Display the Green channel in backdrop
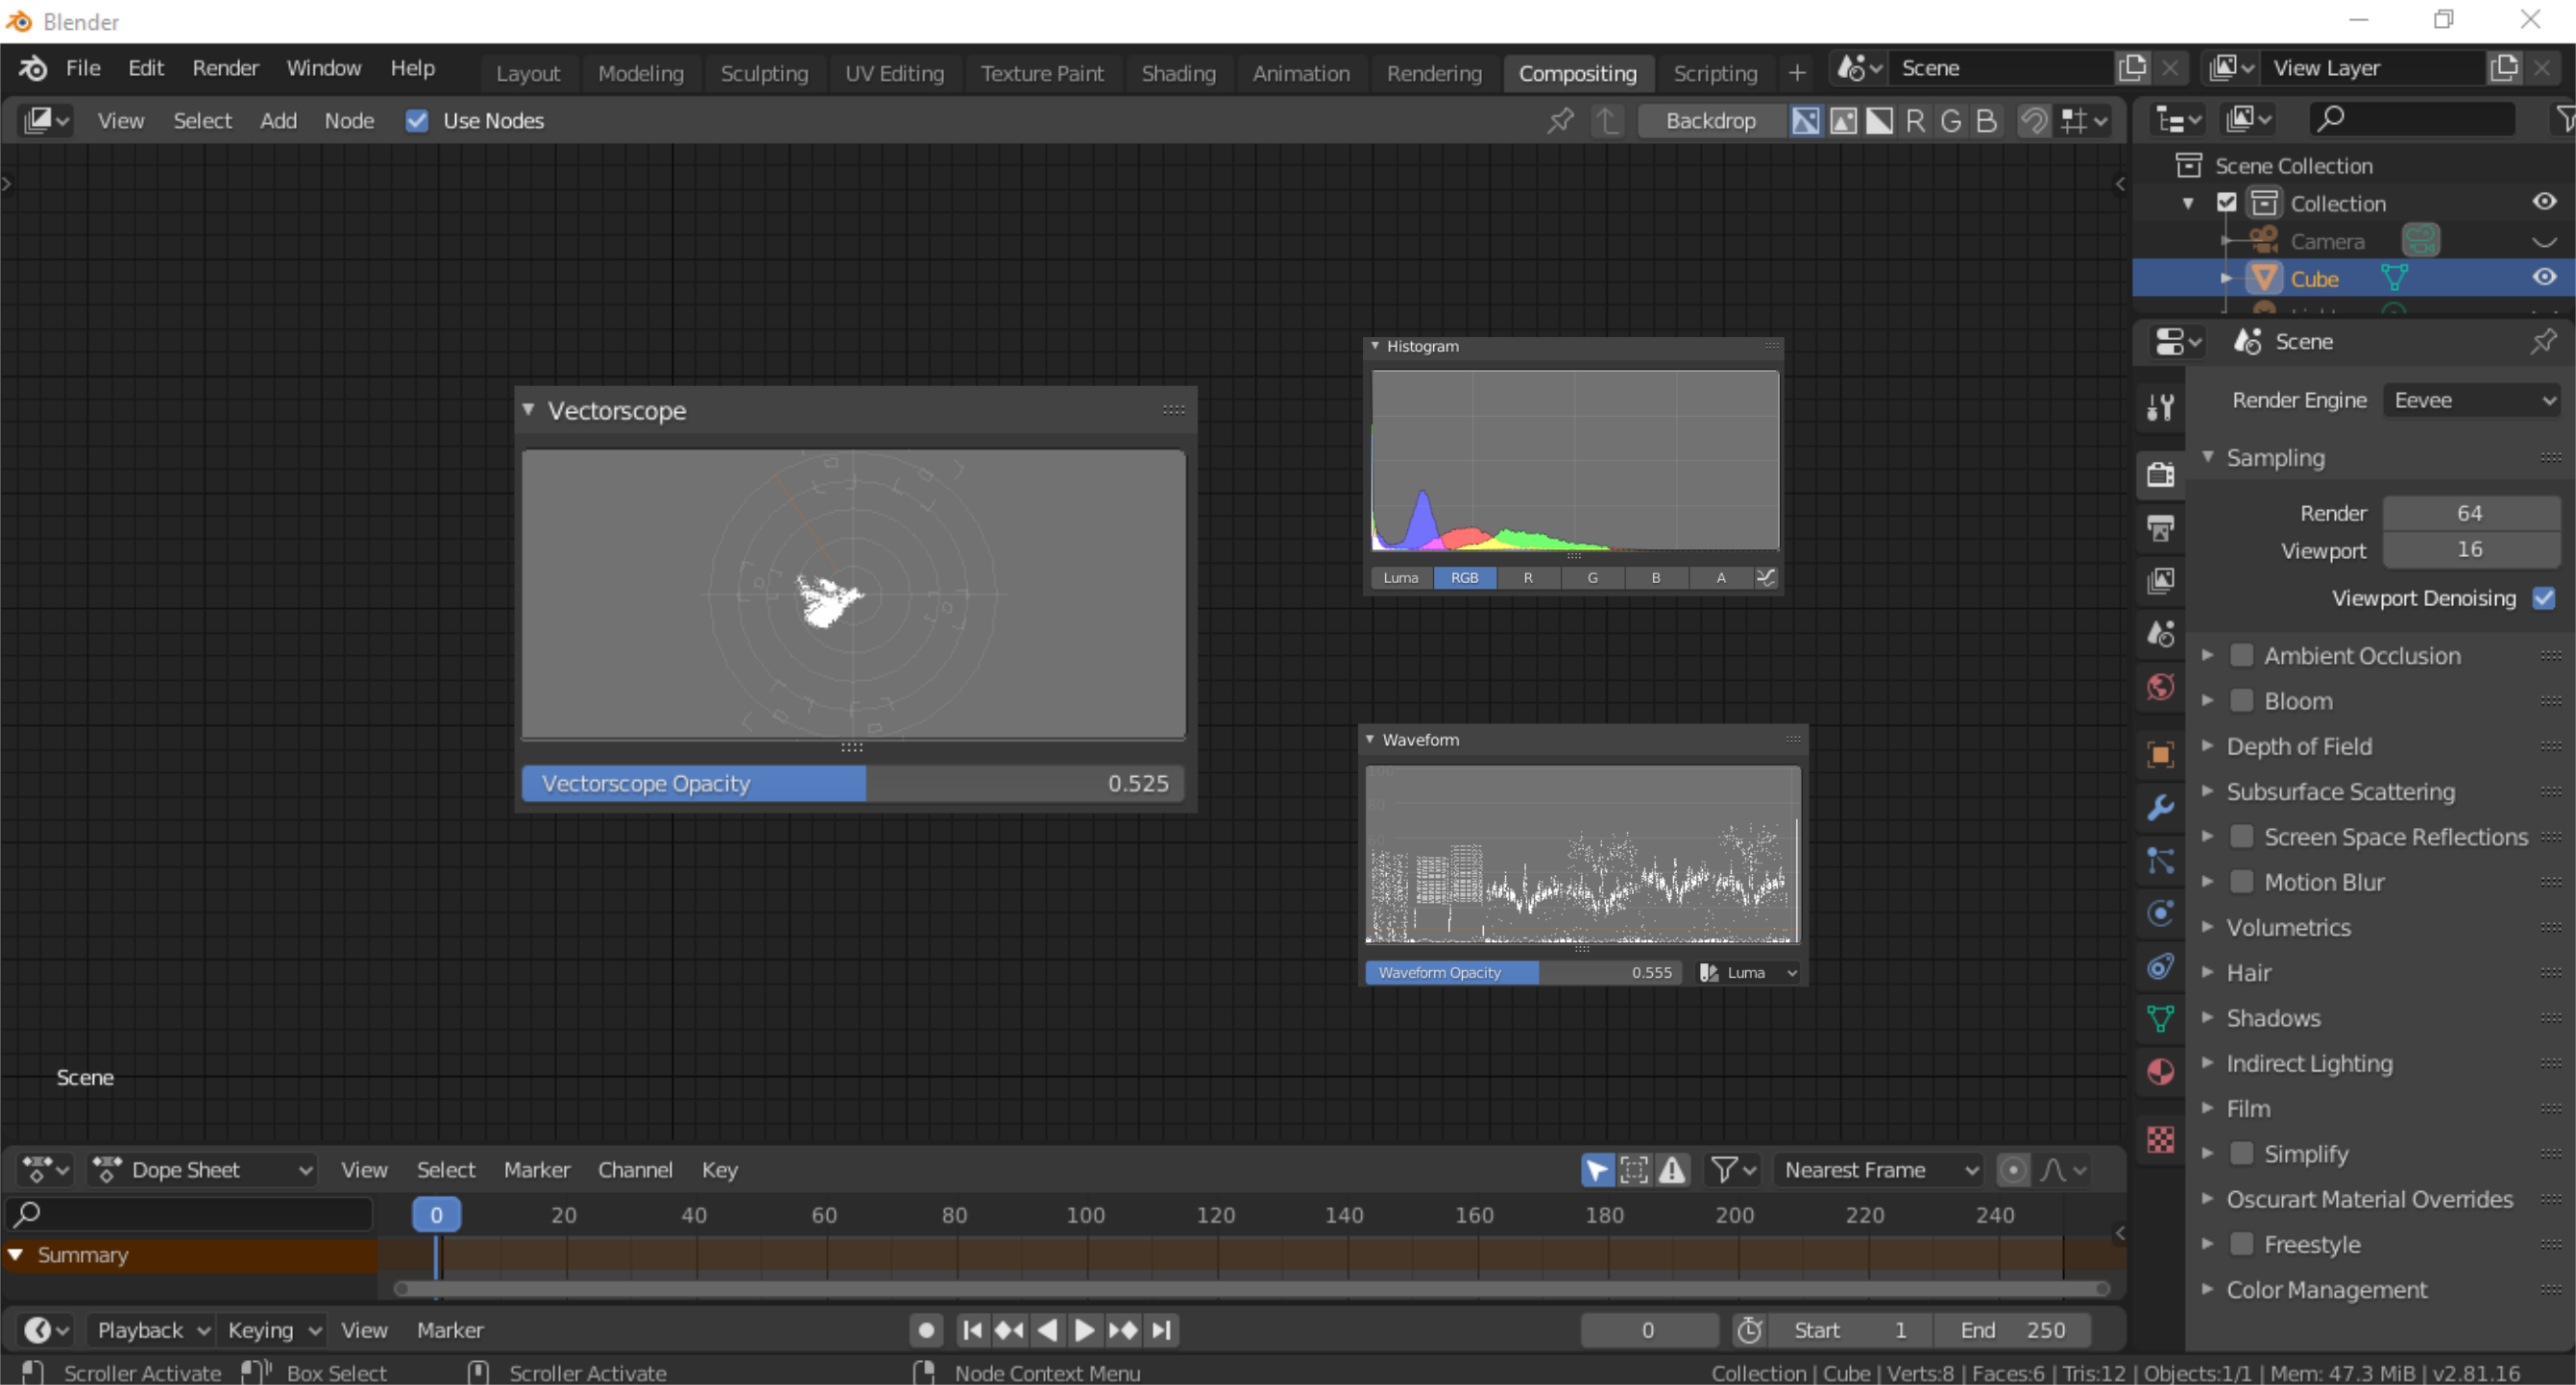Image resolution: width=2576 pixels, height=1385 pixels. [x=1951, y=121]
